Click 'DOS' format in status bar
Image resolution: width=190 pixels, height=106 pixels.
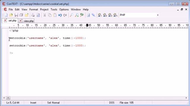coord(112,103)
